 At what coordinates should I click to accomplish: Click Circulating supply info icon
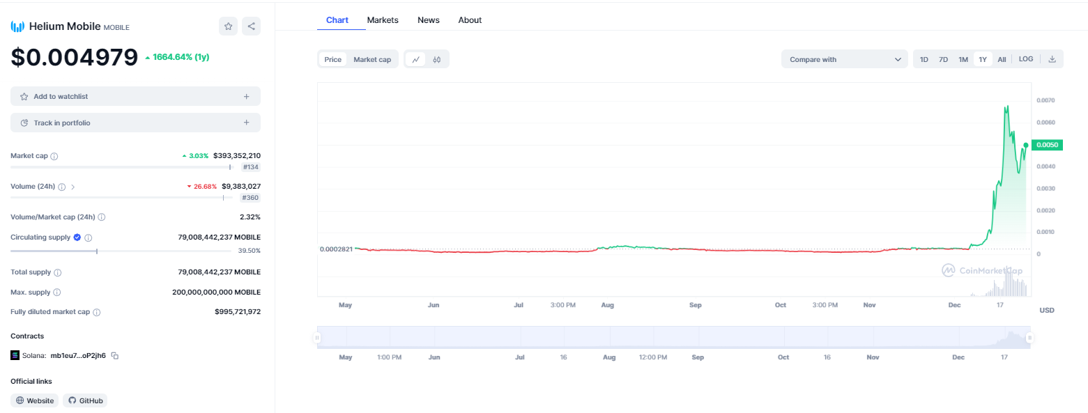tap(89, 237)
